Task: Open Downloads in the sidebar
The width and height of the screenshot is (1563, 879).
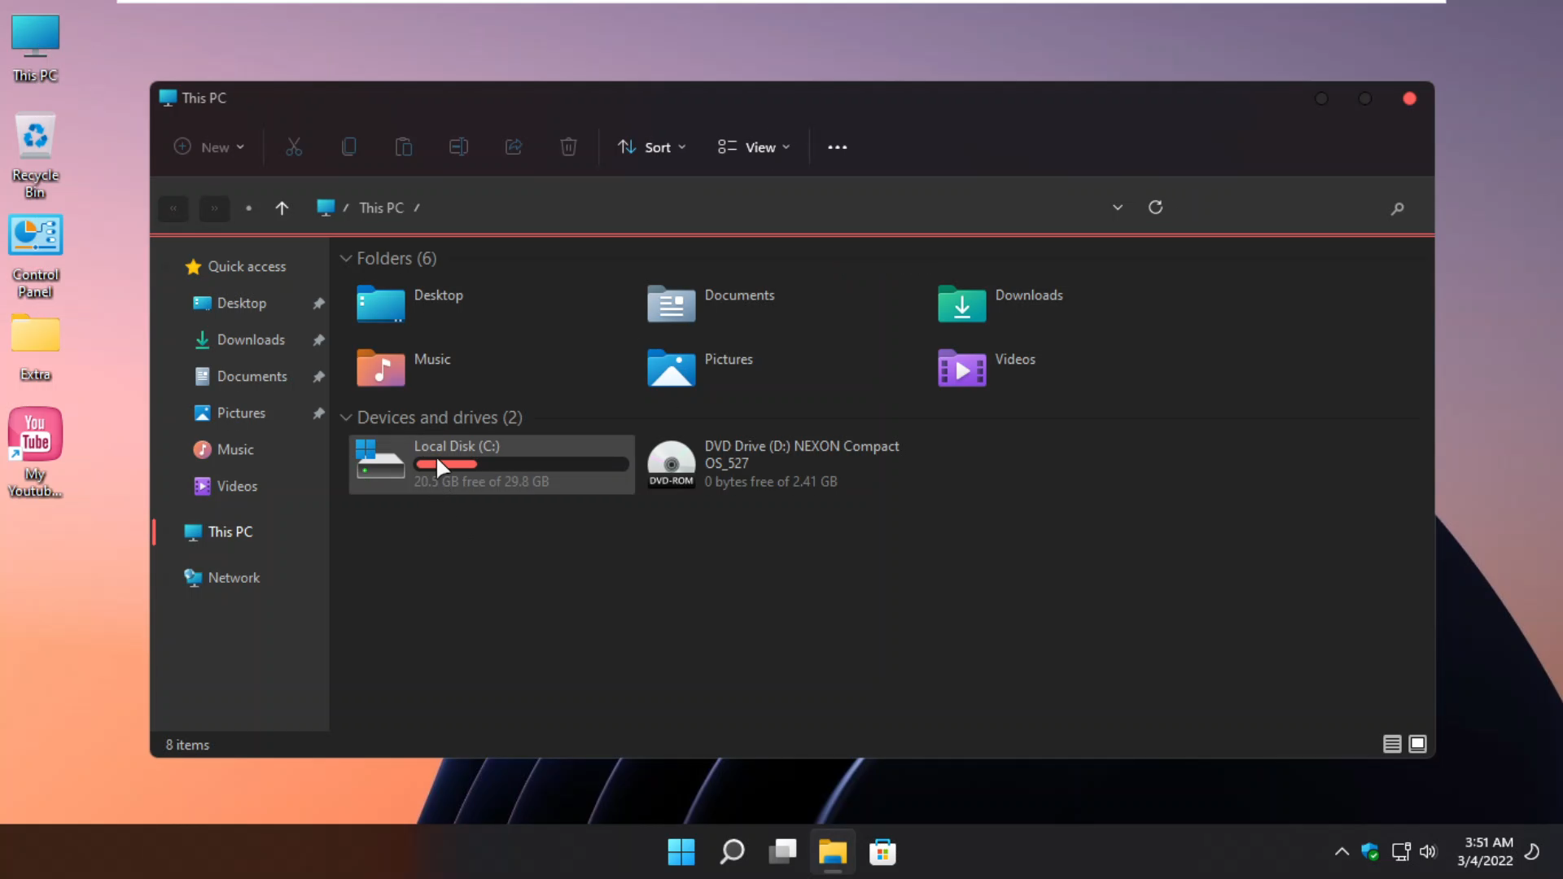Action: (x=239, y=339)
